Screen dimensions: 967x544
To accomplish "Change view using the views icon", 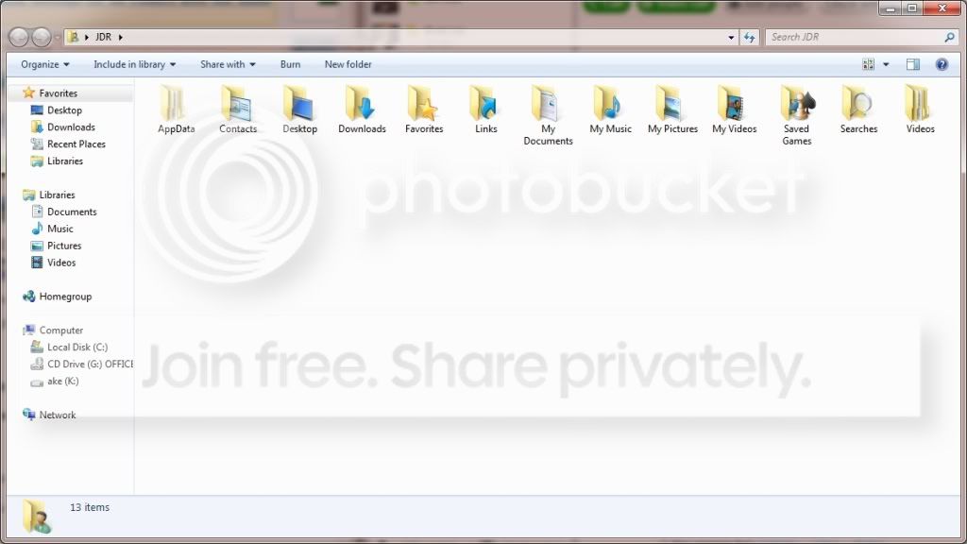I will coord(869,64).
